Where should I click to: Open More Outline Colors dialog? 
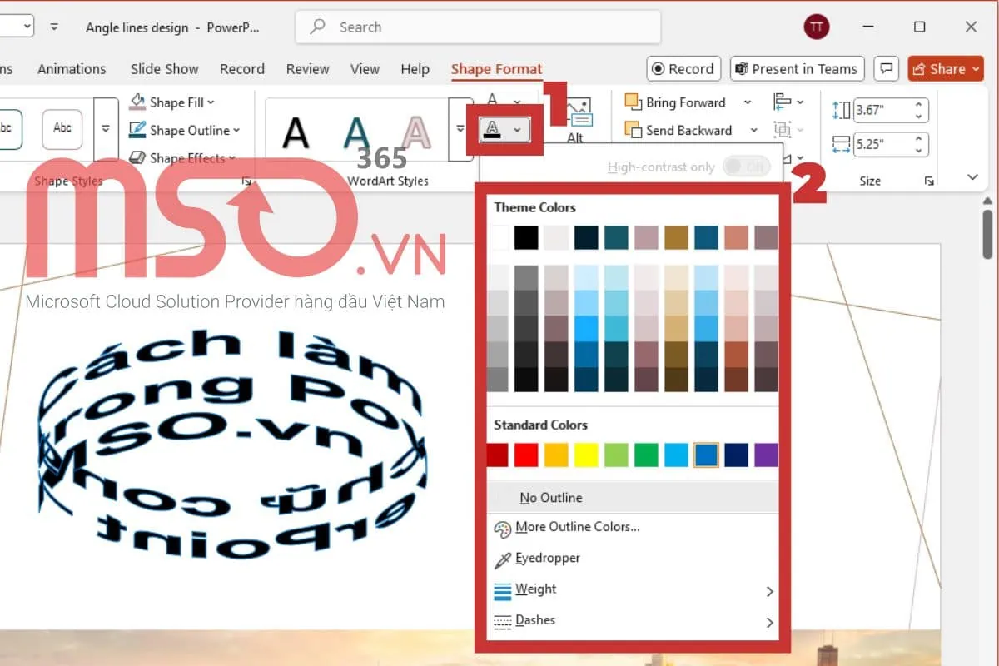[x=577, y=527]
